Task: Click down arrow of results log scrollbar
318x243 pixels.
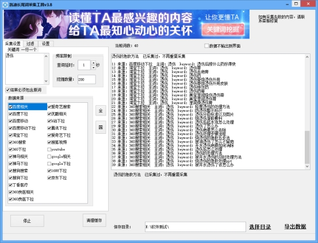Action: 307,167
